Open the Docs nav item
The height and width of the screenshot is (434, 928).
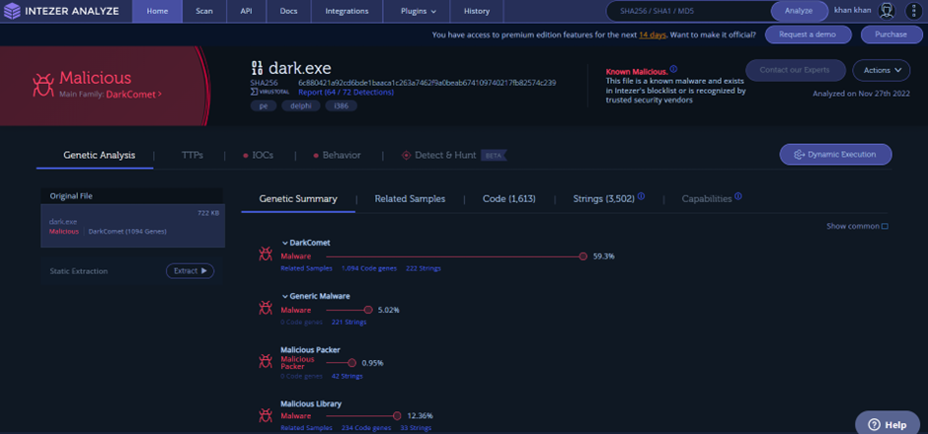[287, 11]
